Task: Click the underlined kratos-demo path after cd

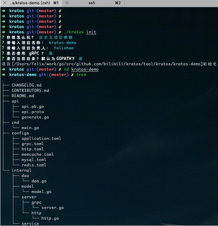Action: pos(85,69)
